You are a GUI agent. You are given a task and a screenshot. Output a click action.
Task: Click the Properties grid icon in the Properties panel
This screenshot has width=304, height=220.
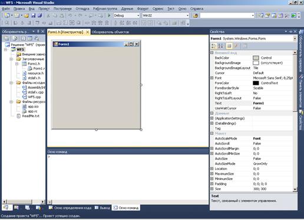click(x=229, y=46)
